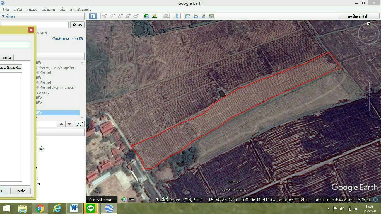This screenshot has height=214, width=381.
Task: Open the Help (ความช่วยเหลือ) menu
Action: (80, 9)
